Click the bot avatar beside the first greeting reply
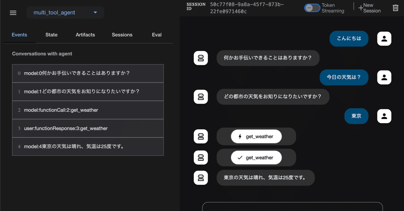The width and height of the screenshot is (404, 211). (x=201, y=58)
